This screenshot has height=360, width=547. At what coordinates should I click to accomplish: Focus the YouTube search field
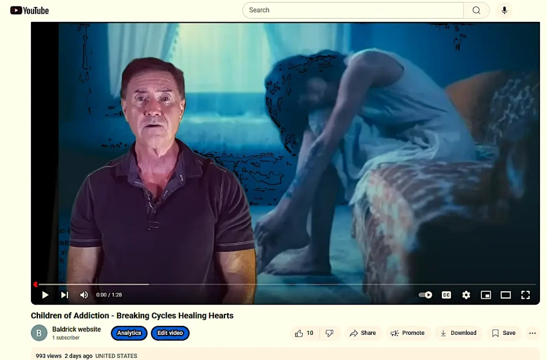click(353, 11)
